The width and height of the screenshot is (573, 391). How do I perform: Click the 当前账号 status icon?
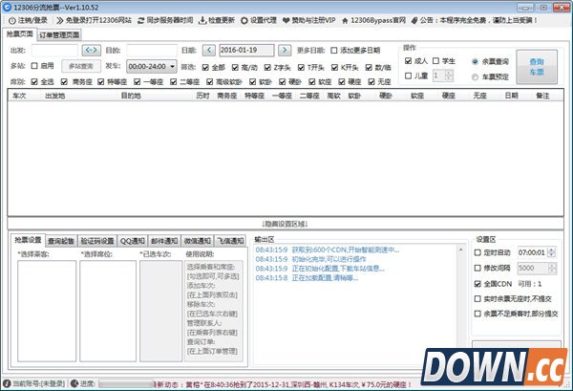[7, 383]
